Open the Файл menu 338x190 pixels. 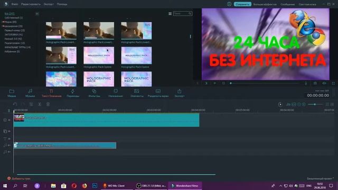tap(15, 4)
